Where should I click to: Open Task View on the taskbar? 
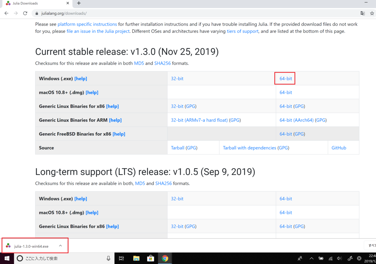coord(121,258)
